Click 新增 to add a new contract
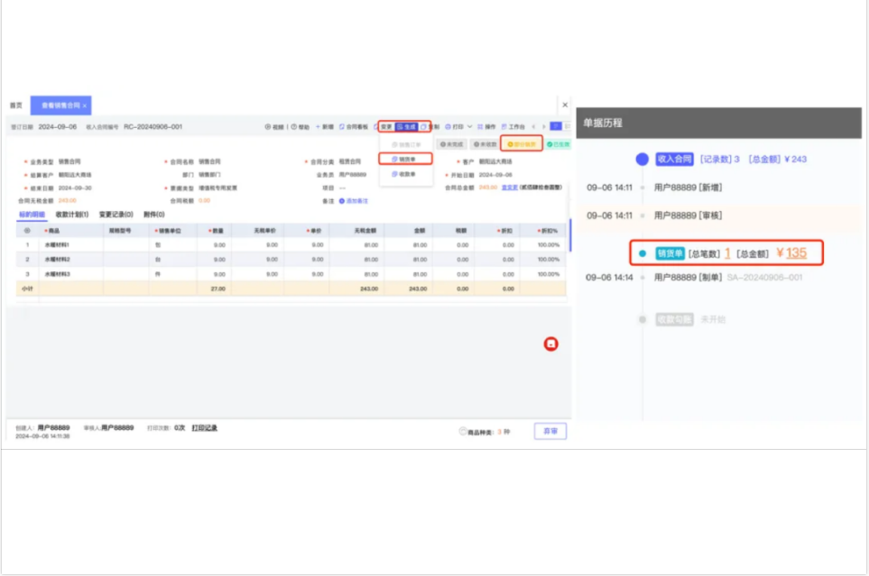 point(325,127)
